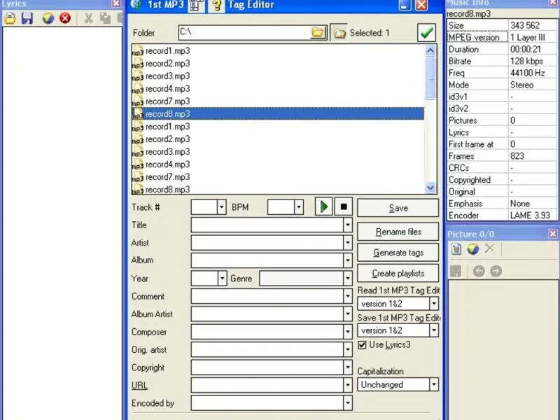Click in the Copyright input field
The image size is (560, 420).
(267, 367)
